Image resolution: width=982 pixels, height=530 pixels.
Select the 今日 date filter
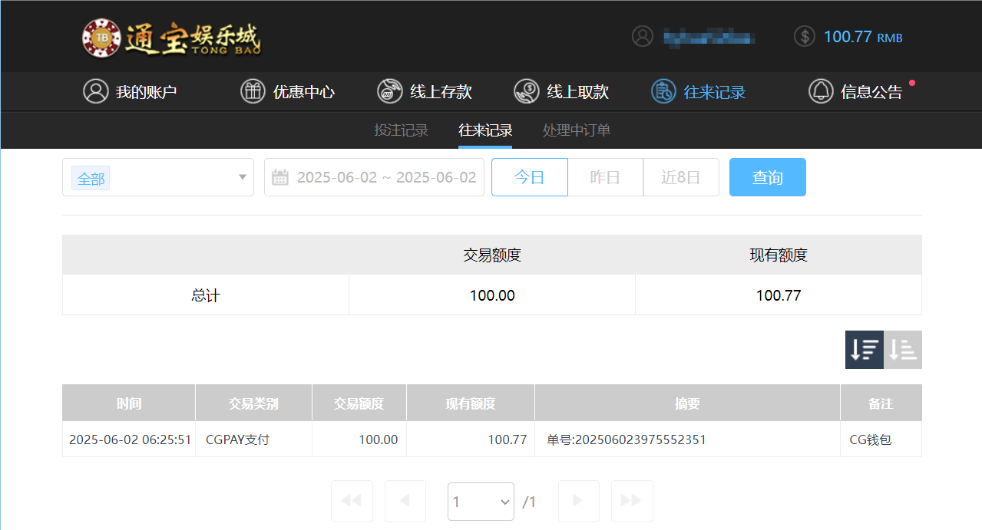(x=529, y=177)
